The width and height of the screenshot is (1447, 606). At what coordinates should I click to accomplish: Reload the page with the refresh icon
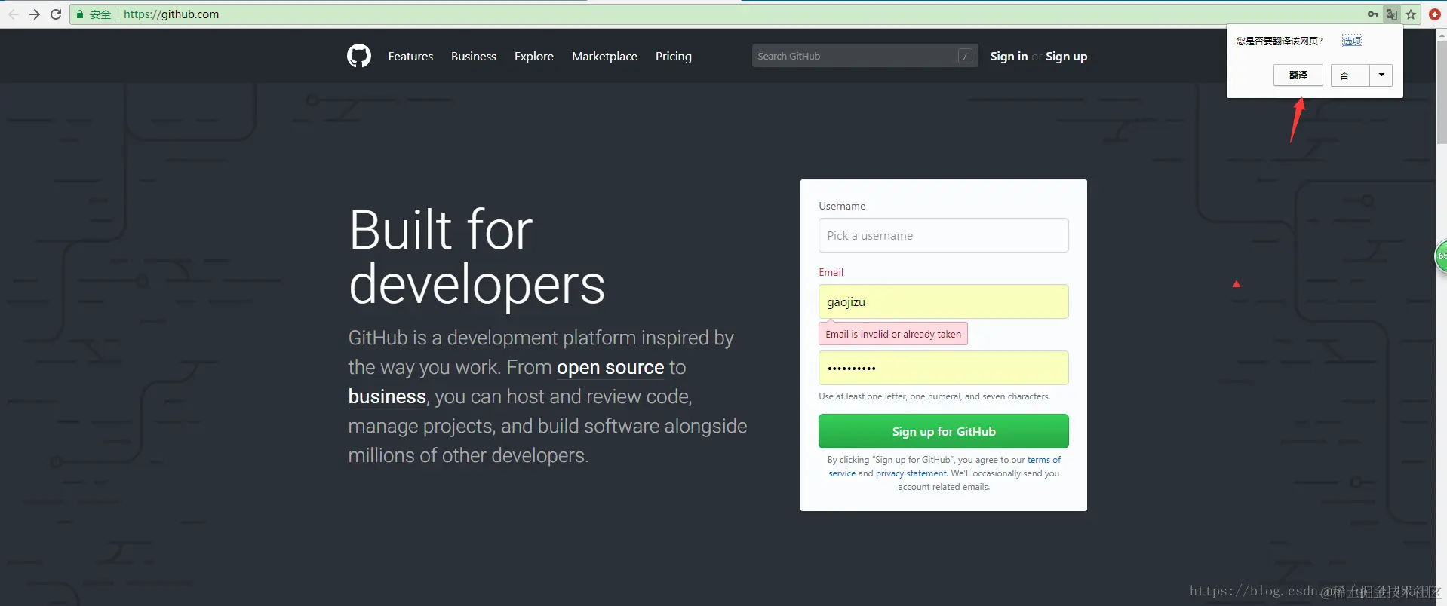click(56, 14)
